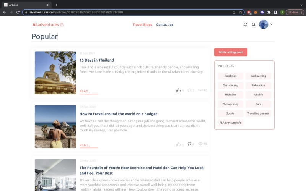Open the browser Extensions puzzle icon

pos(269,12)
